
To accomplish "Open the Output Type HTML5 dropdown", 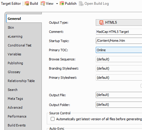I will 119,23.
